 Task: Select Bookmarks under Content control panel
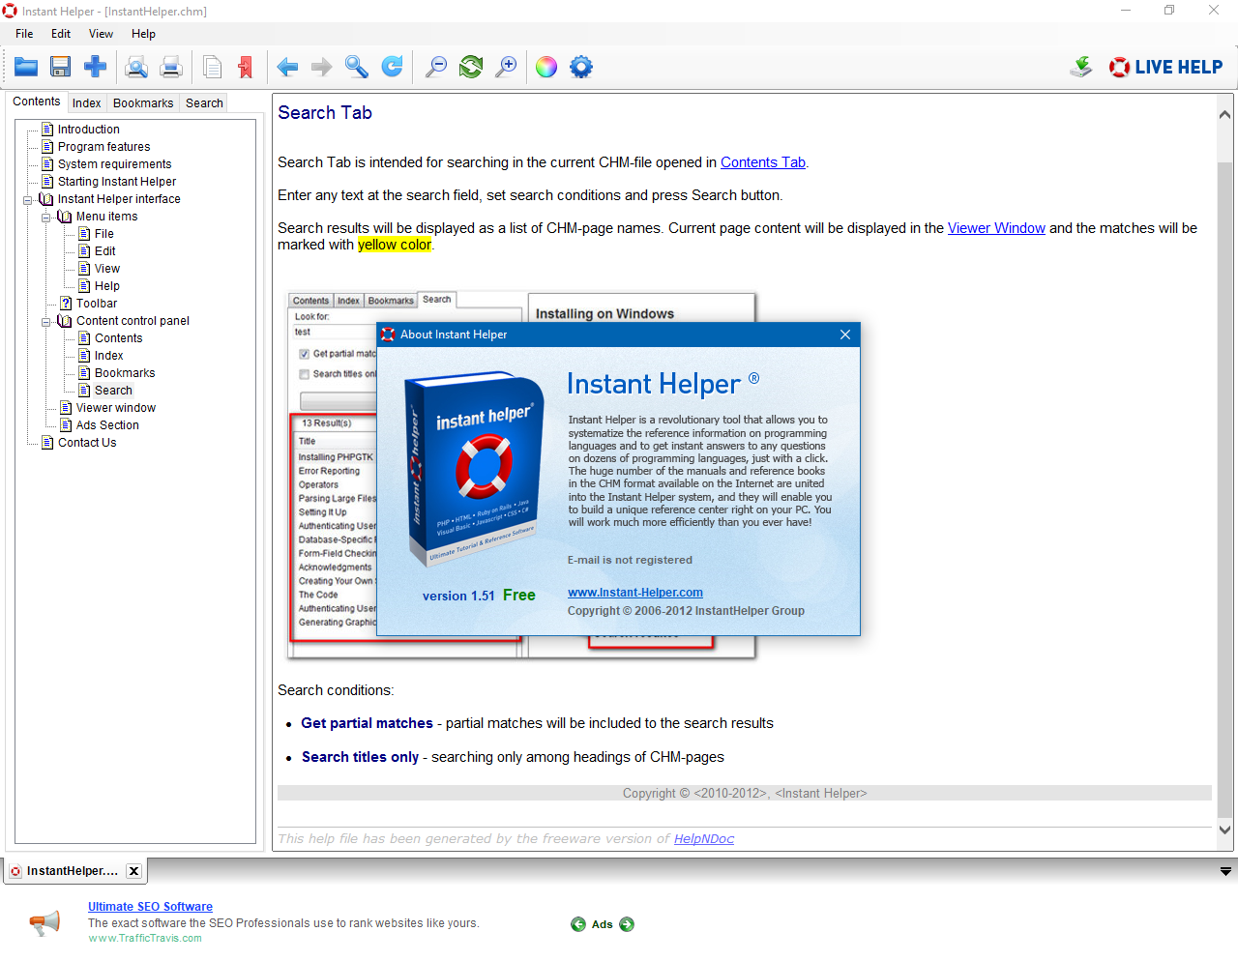[125, 373]
